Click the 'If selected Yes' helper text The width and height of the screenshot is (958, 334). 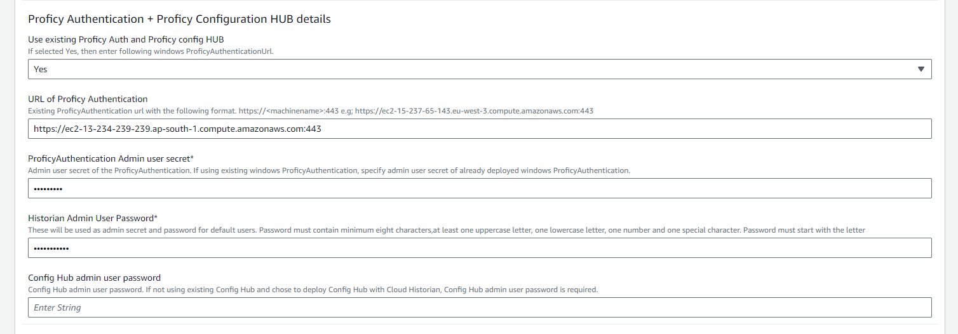pyautogui.click(x=151, y=51)
